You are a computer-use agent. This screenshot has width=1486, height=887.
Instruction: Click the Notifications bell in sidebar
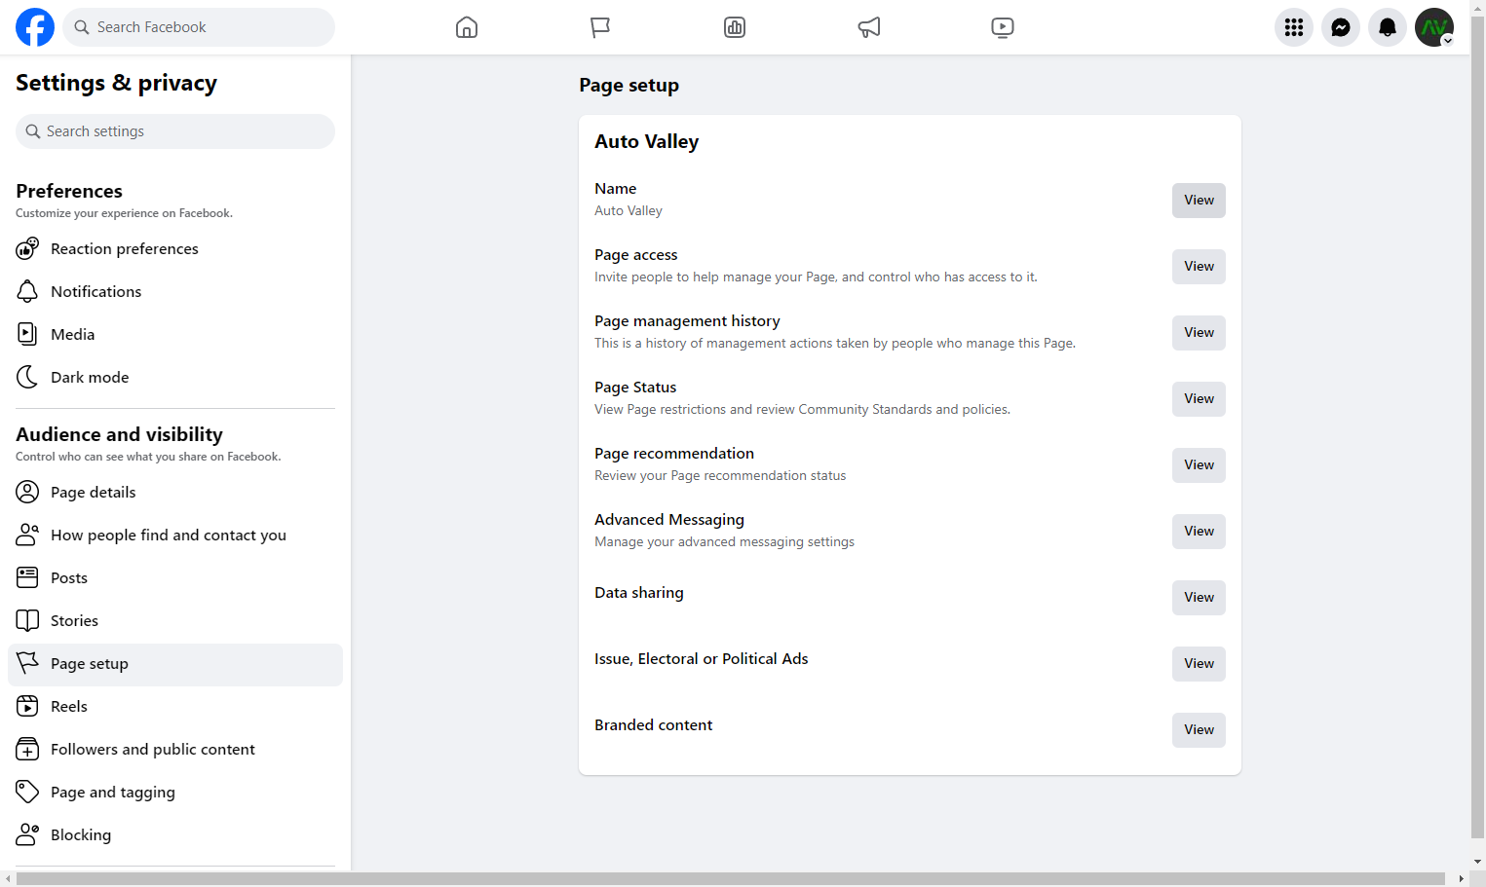pos(27,291)
